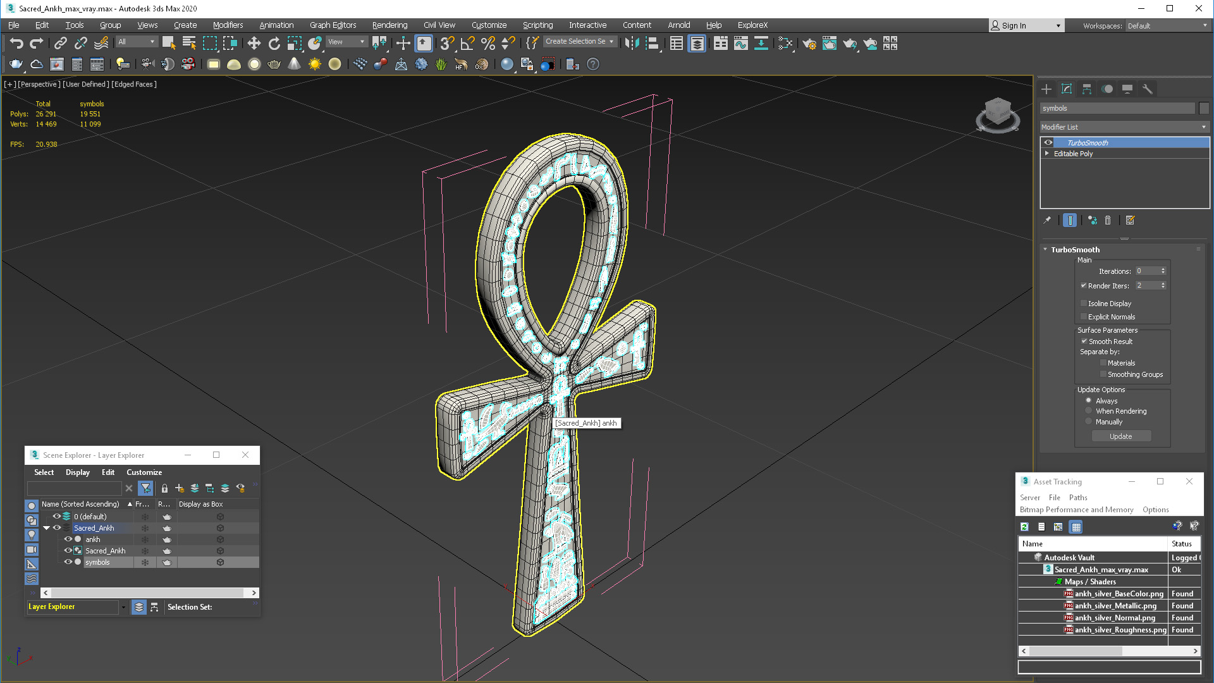This screenshot has height=683, width=1214.
Task: Expand the Sacred_Ankh group in Layer Explorer
Action: 47,528
